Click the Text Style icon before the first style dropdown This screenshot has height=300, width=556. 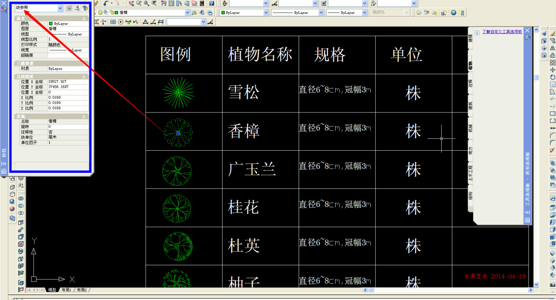click(x=225, y=3)
